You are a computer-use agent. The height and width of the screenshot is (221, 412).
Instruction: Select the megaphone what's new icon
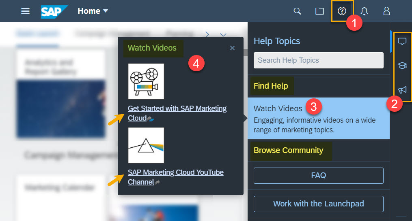point(402,90)
